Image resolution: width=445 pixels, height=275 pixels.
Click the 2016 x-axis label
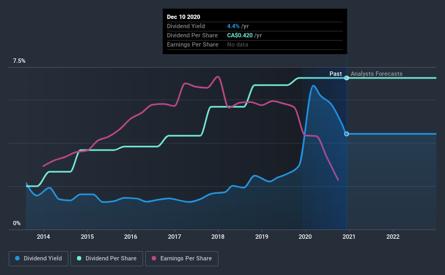pyautogui.click(x=131, y=237)
